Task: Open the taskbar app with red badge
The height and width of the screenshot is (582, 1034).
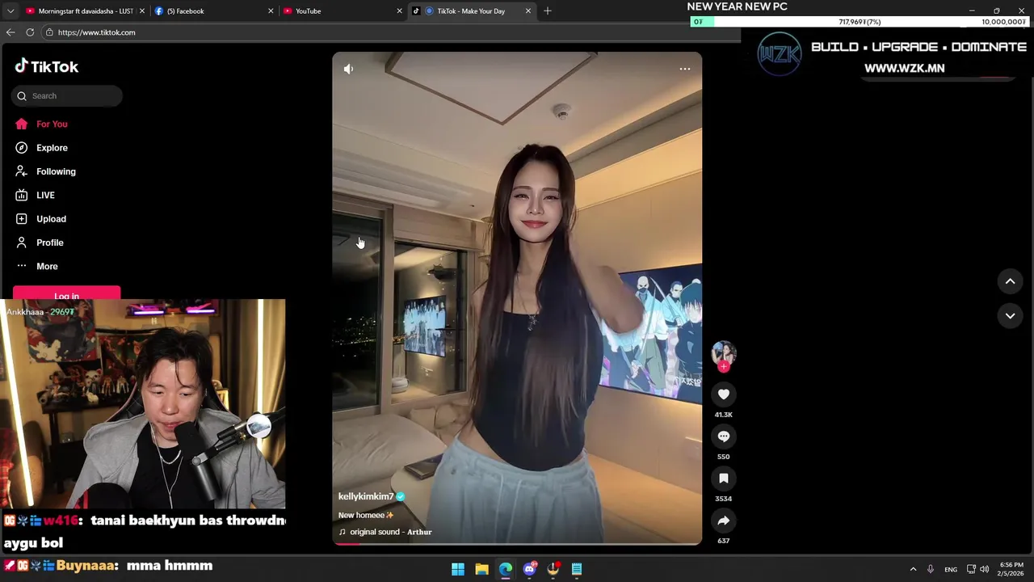Action: tap(553, 569)
